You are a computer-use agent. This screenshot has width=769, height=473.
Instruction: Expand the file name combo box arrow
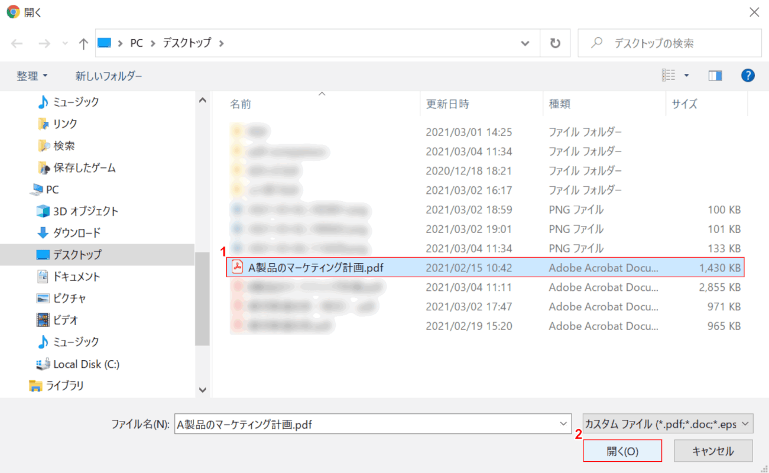[x=562, y=424]
